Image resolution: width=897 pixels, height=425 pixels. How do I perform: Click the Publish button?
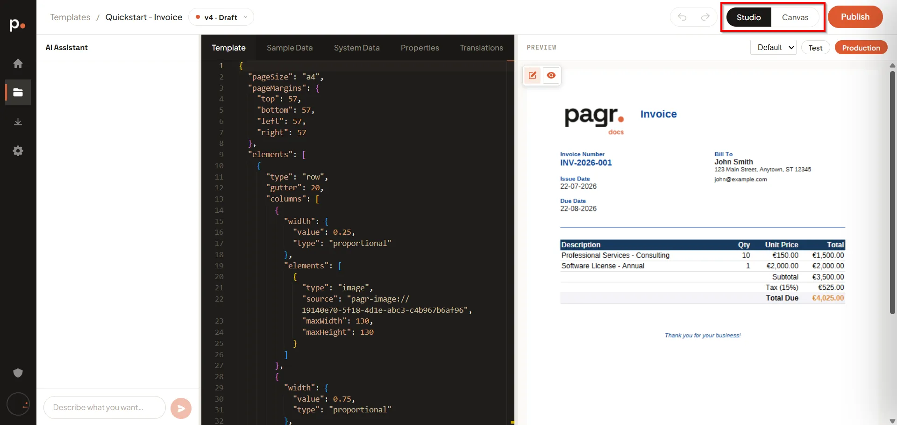pyautogui.click(x=855, y=17)
